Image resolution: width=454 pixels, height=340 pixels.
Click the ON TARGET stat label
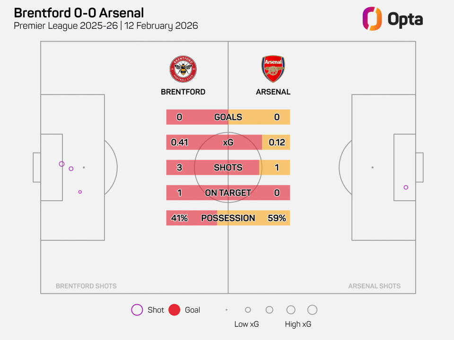click(228, 193)
